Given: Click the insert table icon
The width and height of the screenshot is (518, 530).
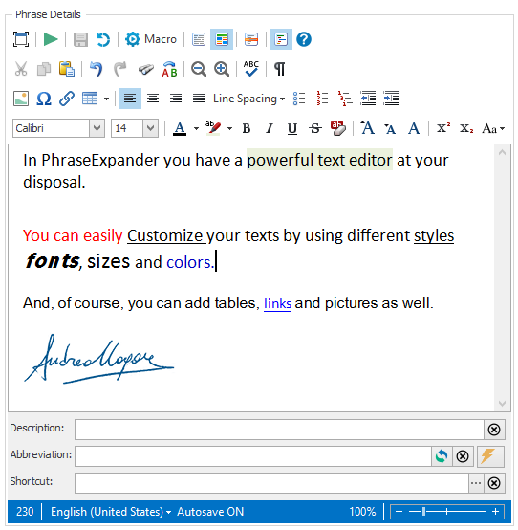Looking at the screenshot, I should tap(90, 99).
